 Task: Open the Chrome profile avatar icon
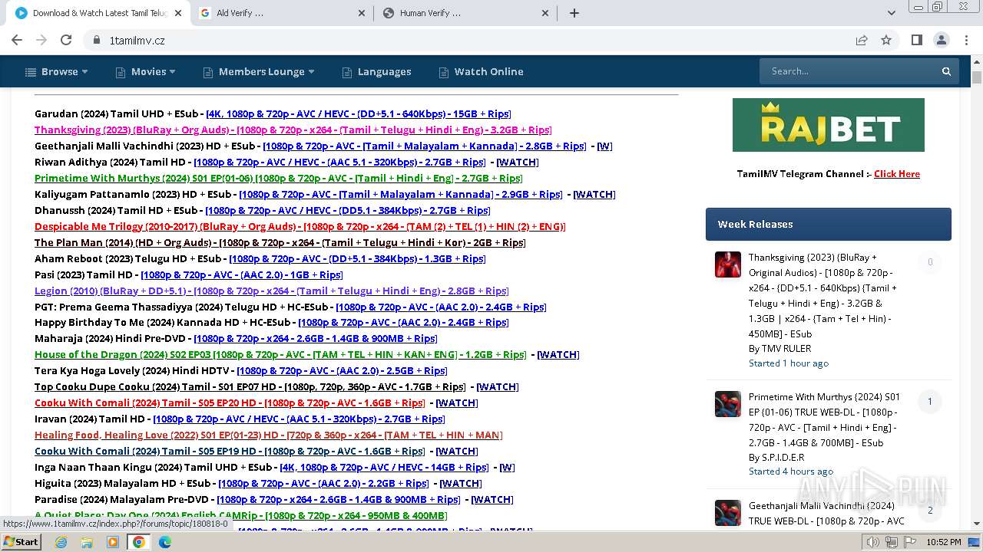coord(941,40)
